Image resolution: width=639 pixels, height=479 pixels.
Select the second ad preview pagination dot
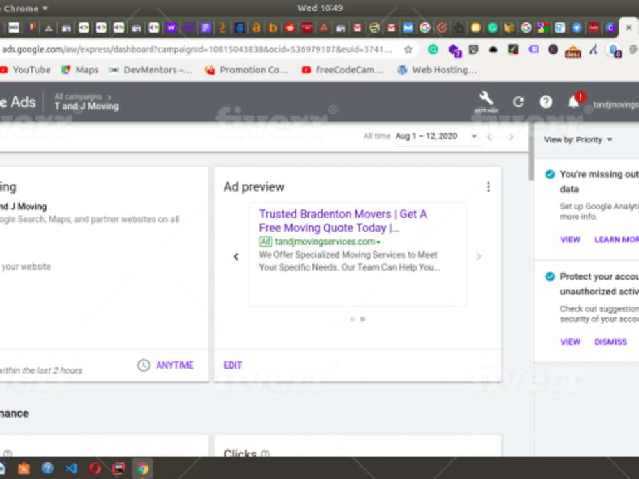pos(363,319)
